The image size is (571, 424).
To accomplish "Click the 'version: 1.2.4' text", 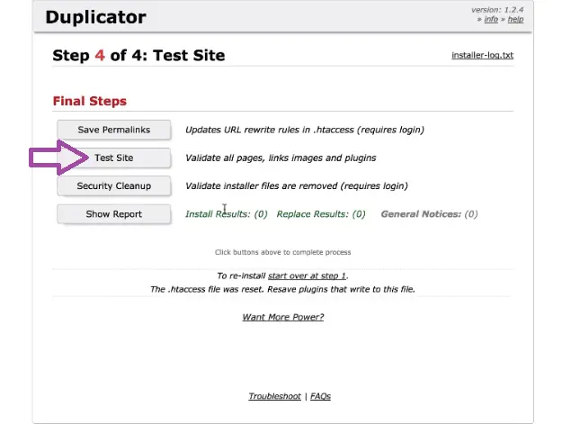I will 497,10.
